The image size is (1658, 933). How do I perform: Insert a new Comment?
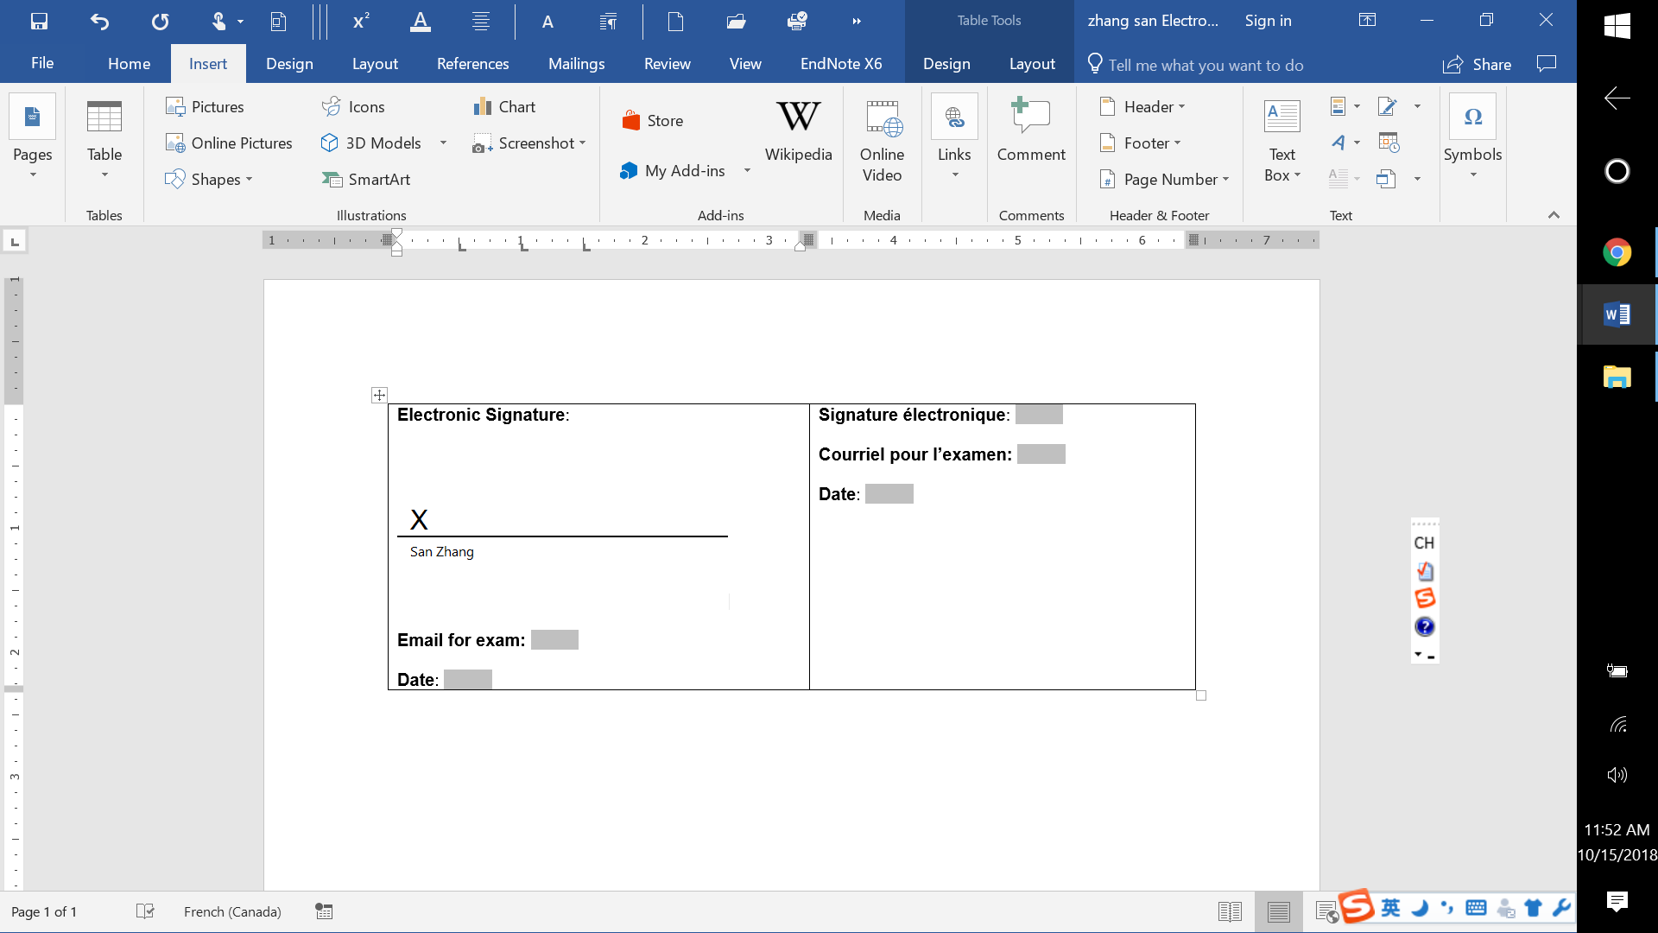[1031, 130]
